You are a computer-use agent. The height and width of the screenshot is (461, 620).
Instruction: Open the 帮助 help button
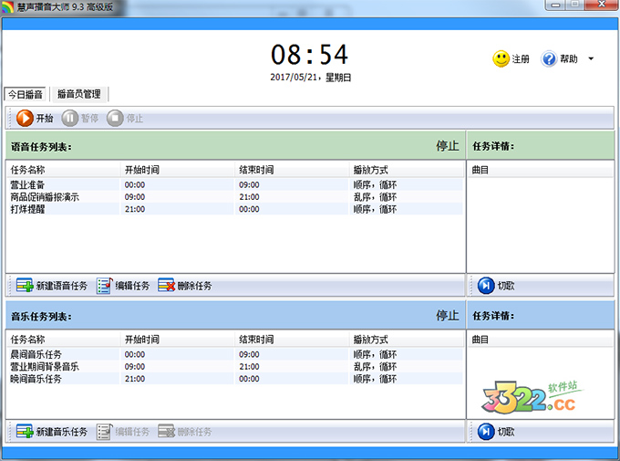pos(560,59)
